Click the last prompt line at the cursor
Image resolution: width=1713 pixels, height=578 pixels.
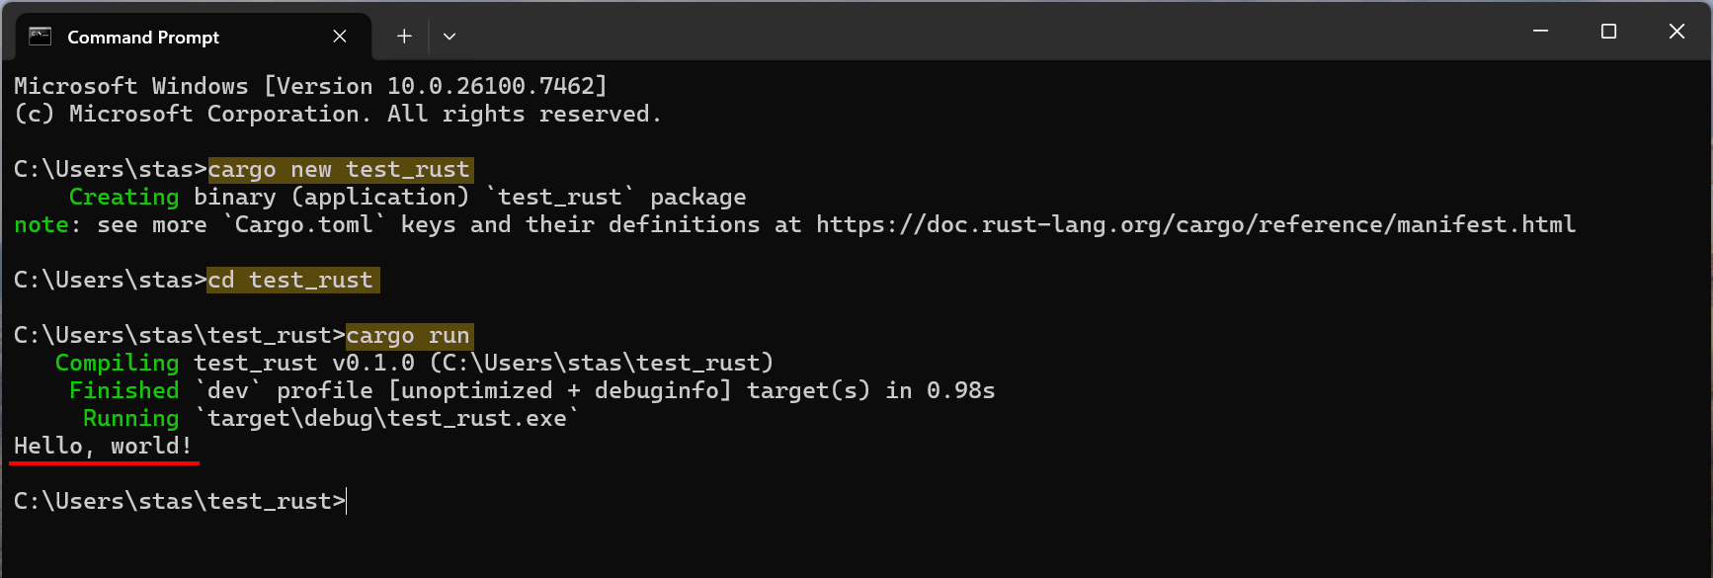(x=347, y=502)
